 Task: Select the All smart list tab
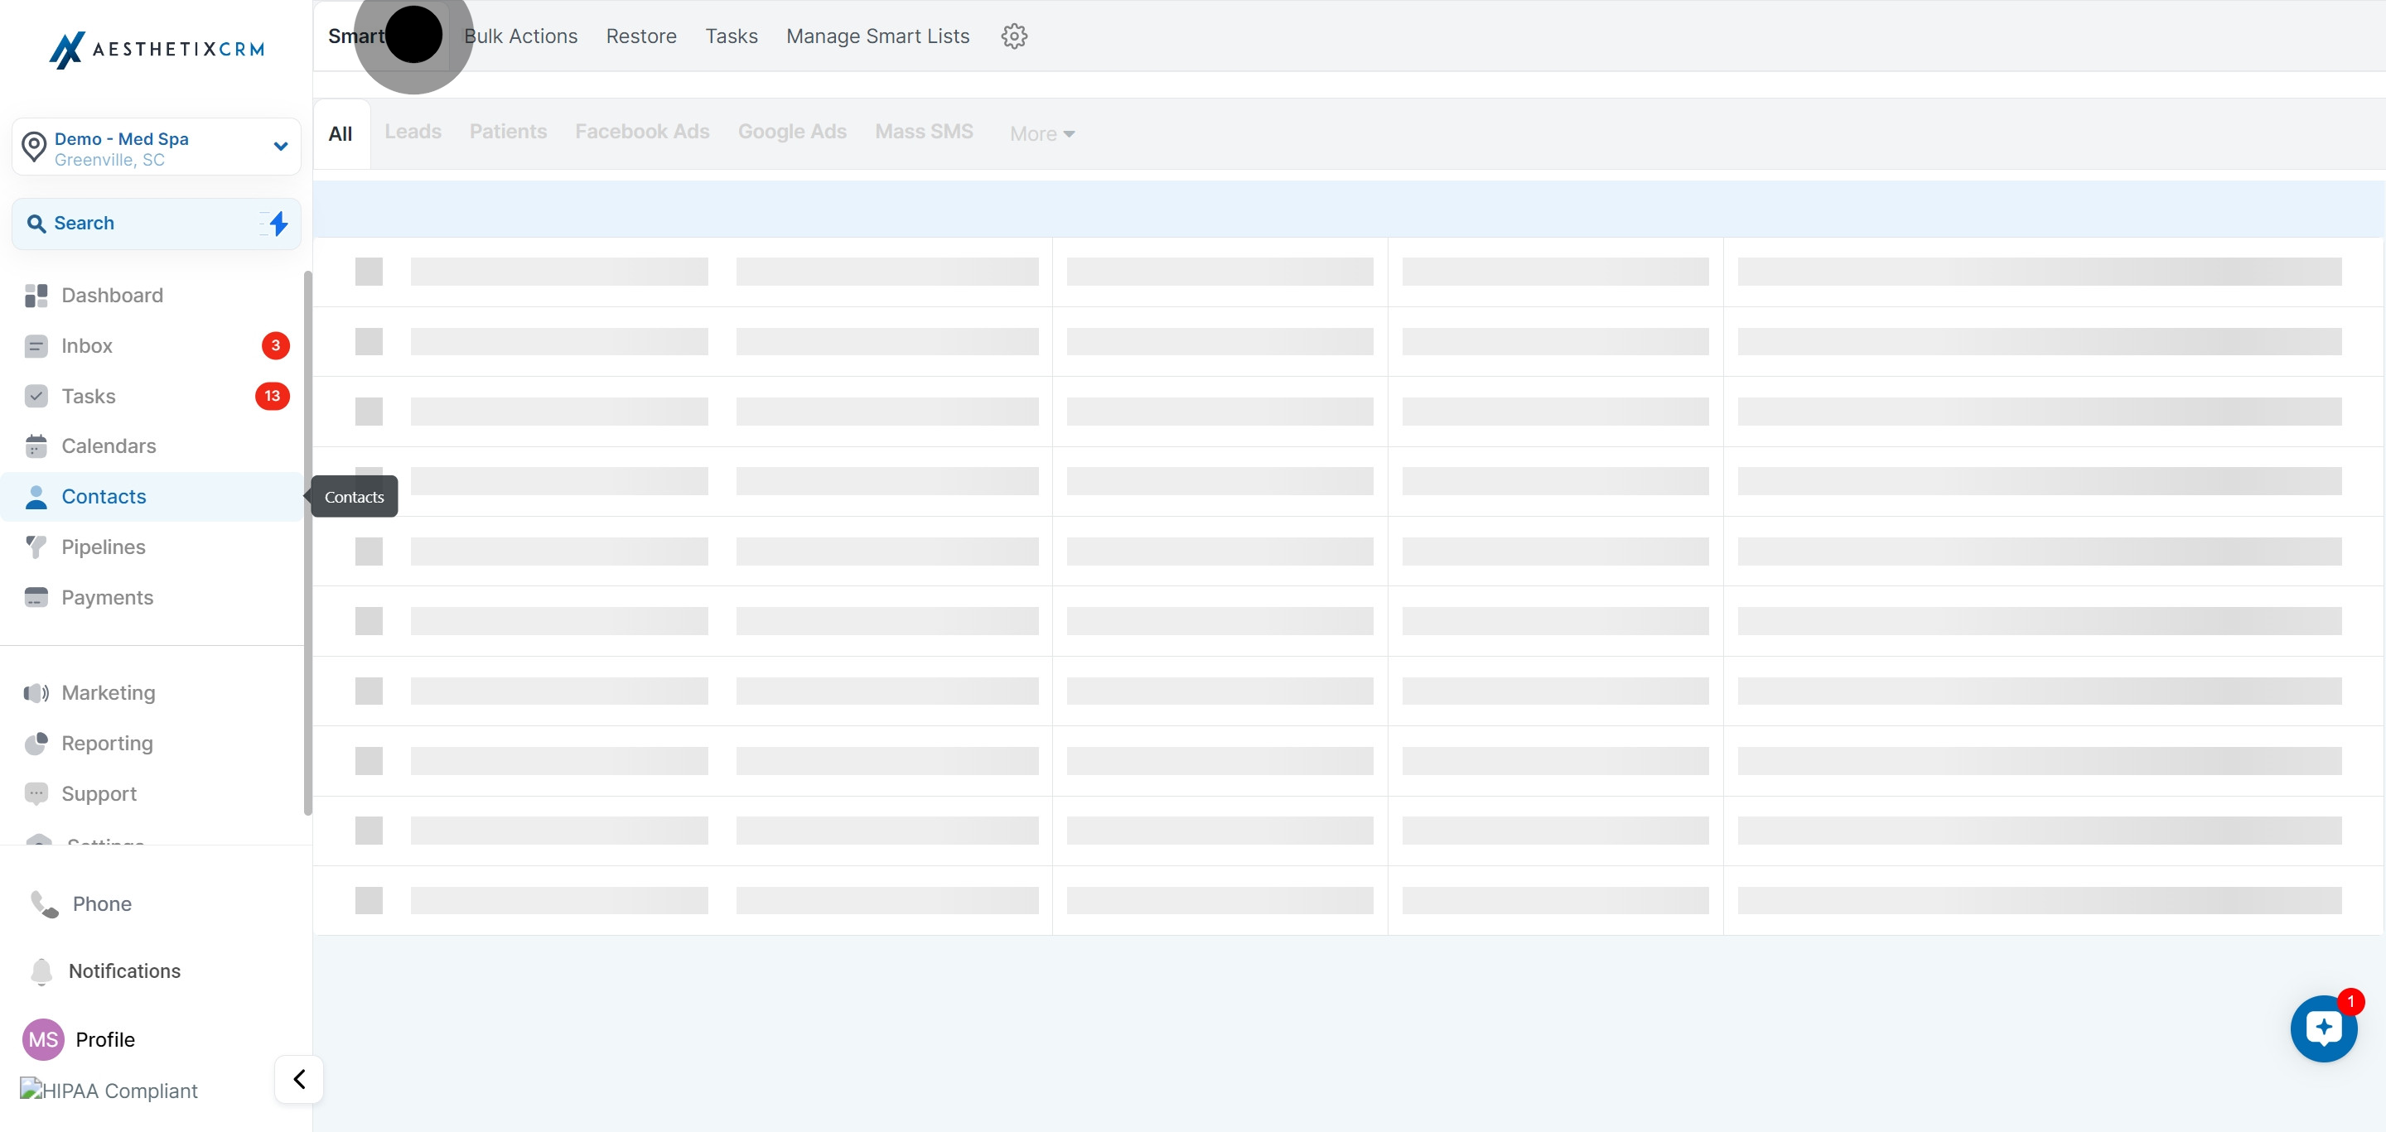click(341, 134)
